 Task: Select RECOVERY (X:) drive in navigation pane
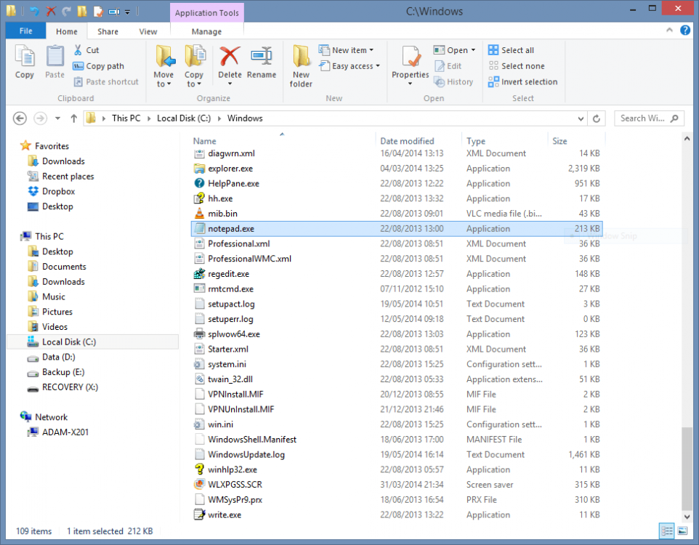pyautogui.click(x=70, y=387)
